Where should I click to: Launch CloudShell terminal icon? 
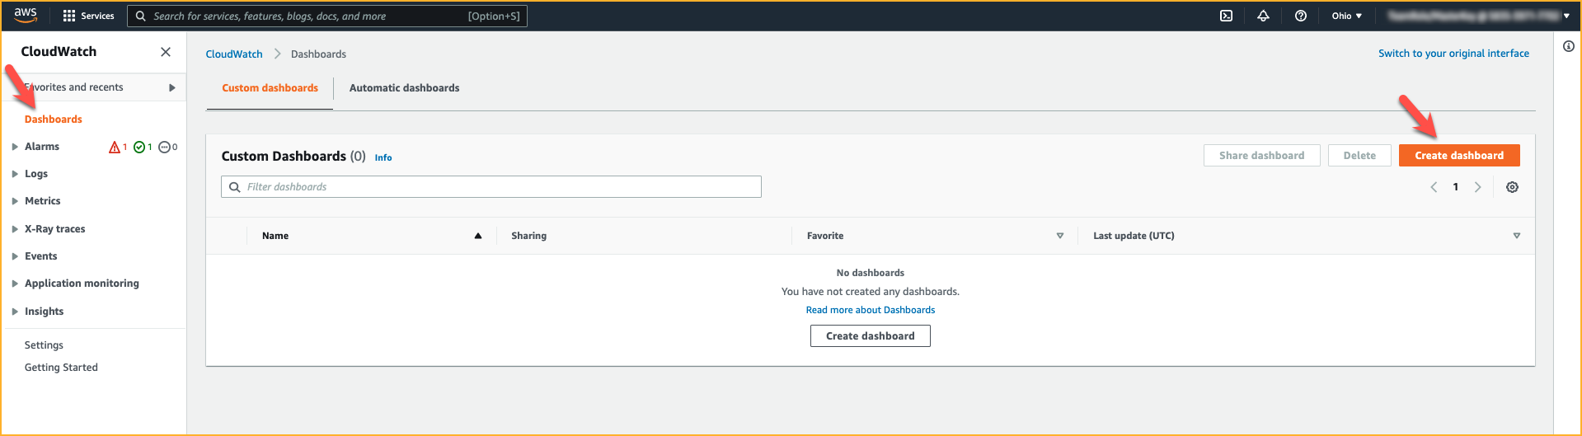(x=1226, y=16)
